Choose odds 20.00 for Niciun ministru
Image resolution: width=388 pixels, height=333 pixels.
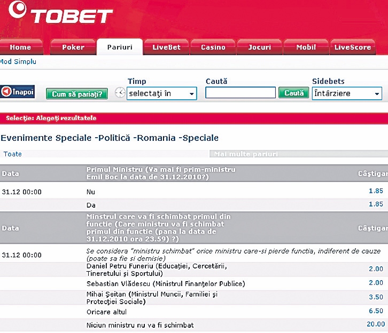[x=374, y=324]
